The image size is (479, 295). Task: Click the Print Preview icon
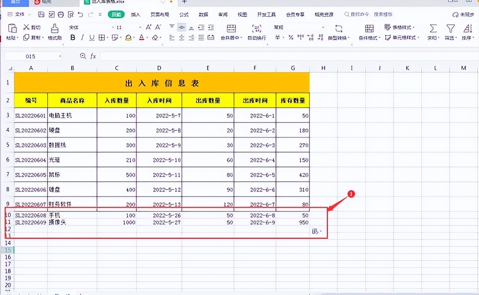click(x=71, y=15)
